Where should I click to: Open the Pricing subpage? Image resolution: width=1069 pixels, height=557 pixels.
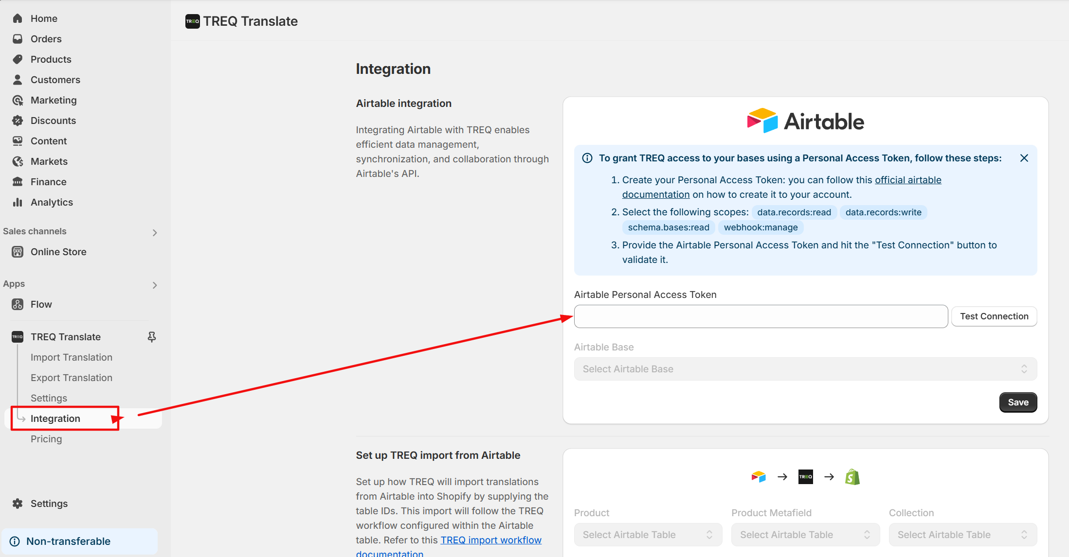(46, 439)
